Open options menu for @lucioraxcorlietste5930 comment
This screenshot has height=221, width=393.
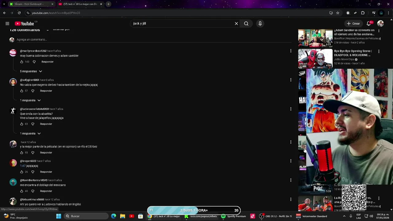point(291,109)
